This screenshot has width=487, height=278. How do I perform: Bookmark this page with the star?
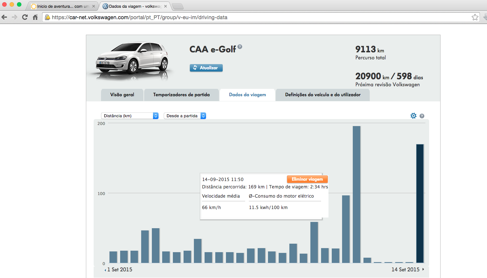click(x=475, y=17)
